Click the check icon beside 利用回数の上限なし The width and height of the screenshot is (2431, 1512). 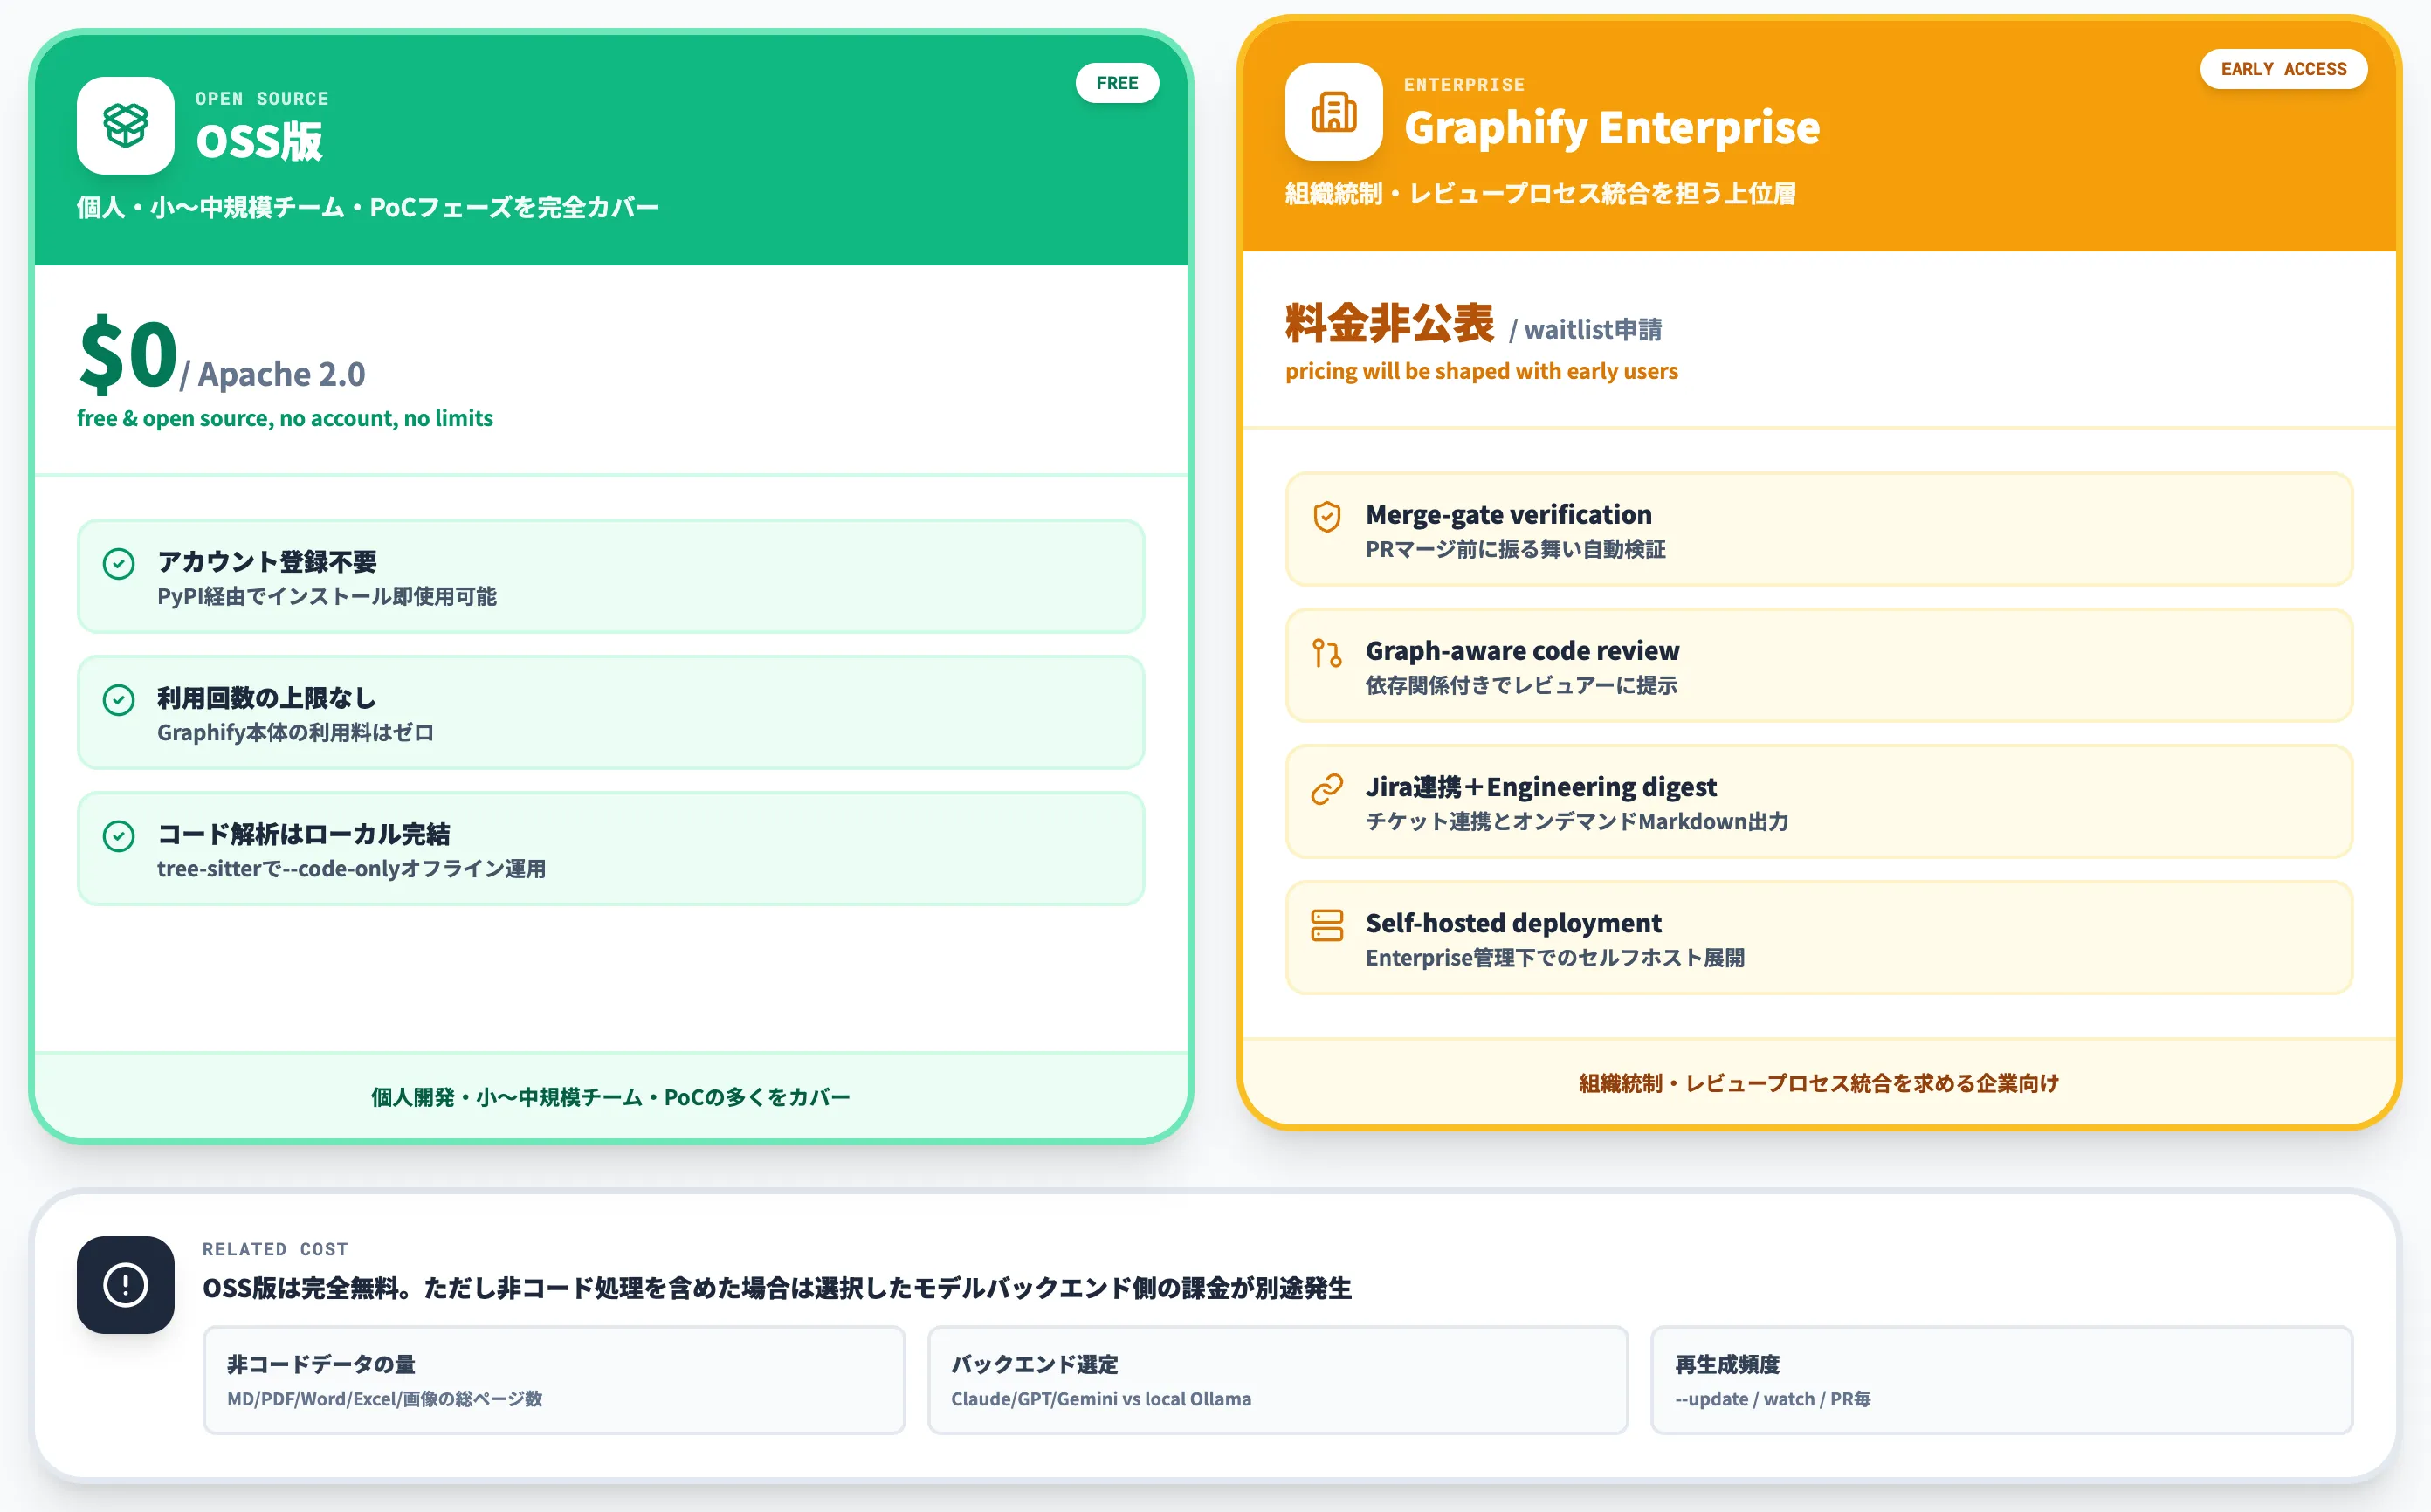119,700
